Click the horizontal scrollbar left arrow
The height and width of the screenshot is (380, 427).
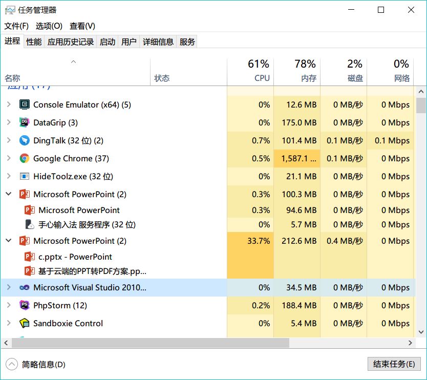click(6, 343)
